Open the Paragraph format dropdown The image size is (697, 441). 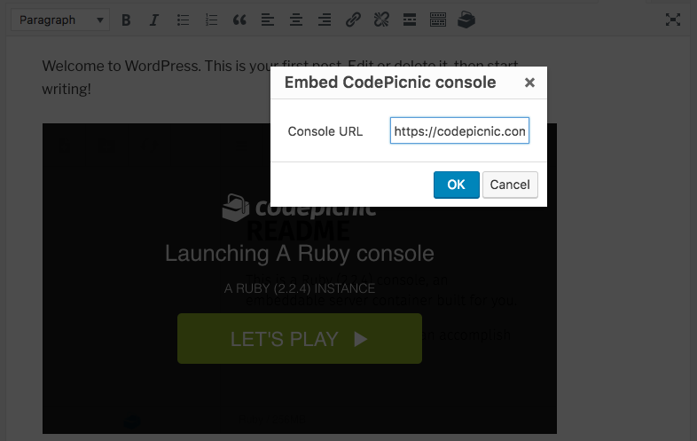(x=60, y=20)
